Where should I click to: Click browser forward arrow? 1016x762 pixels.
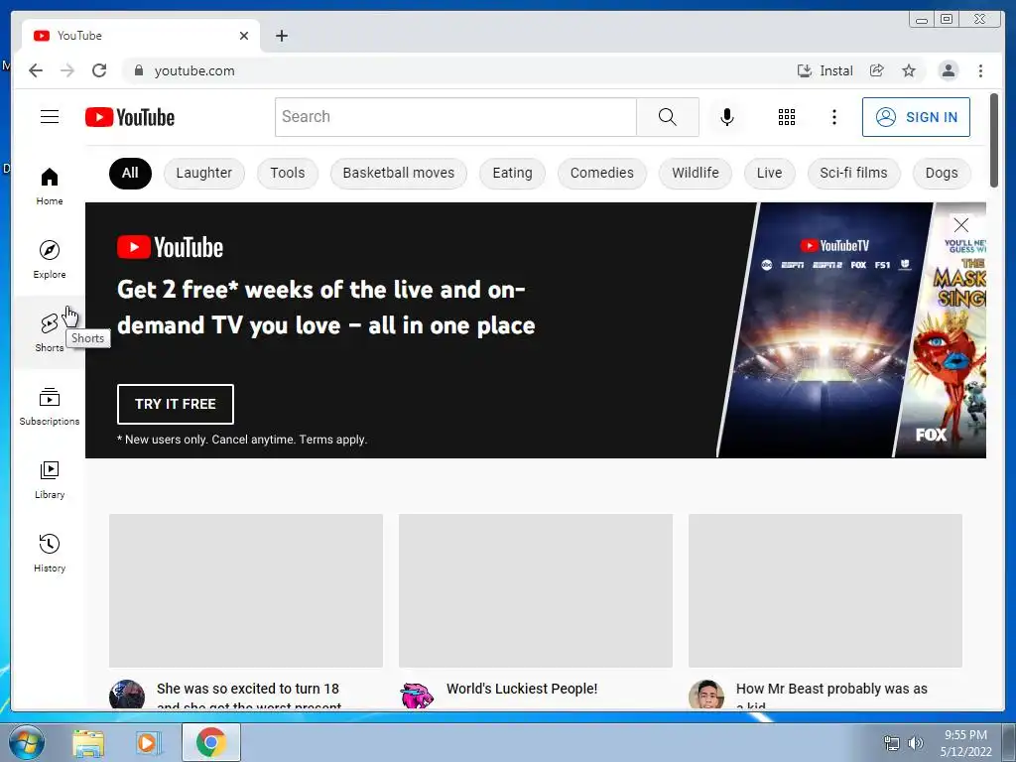[67, 70]
